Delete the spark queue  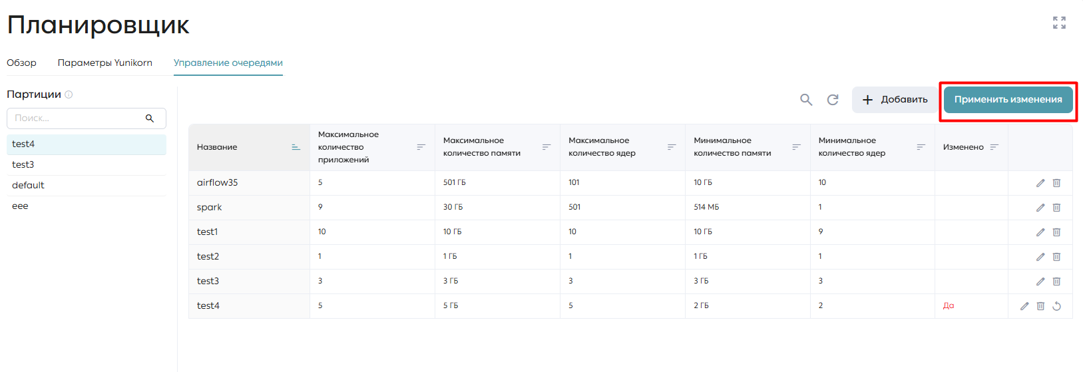coord(1056,208)
